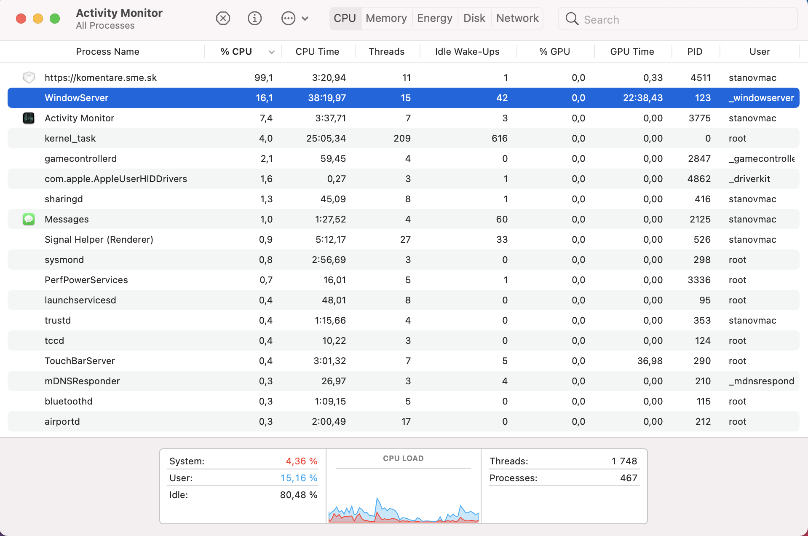Sort by the Threads column header
Screen dimensions: 808x536
pyautogui.click(x=386, y=52)
